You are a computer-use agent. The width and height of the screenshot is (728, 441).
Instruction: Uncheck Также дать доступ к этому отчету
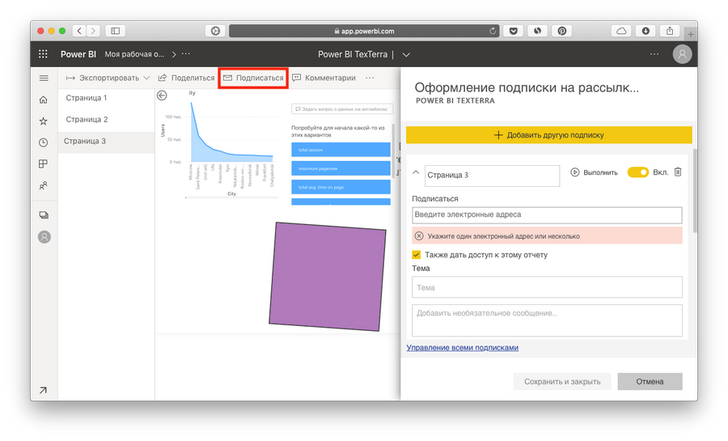[416, 254]
